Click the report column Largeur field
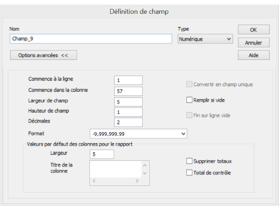Screen dimensions: 279x206 pyautogui.click(x=102, y=154)
